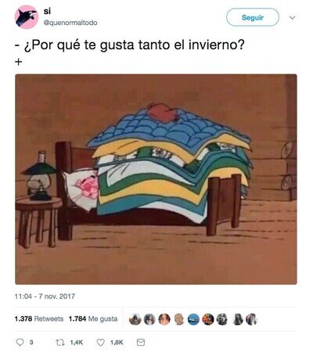
Task: Open the @quenormaltodo handle link
Action: tap(70, 23)
